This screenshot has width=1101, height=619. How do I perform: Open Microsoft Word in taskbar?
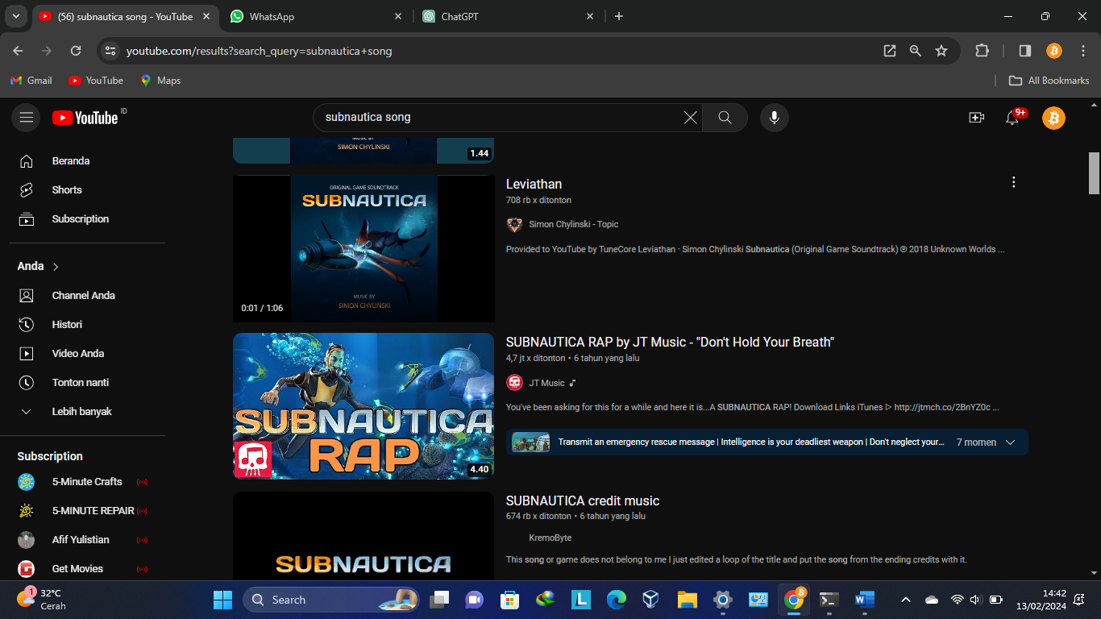[864, 600]
